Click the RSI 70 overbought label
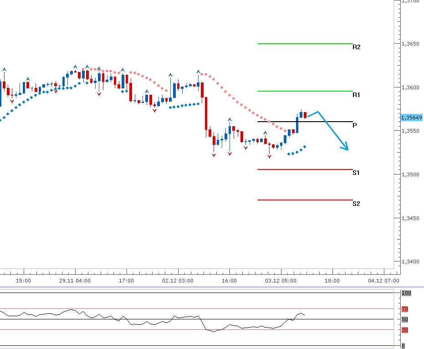The height and width of the screenshot is (349, 424). [405, 309]
